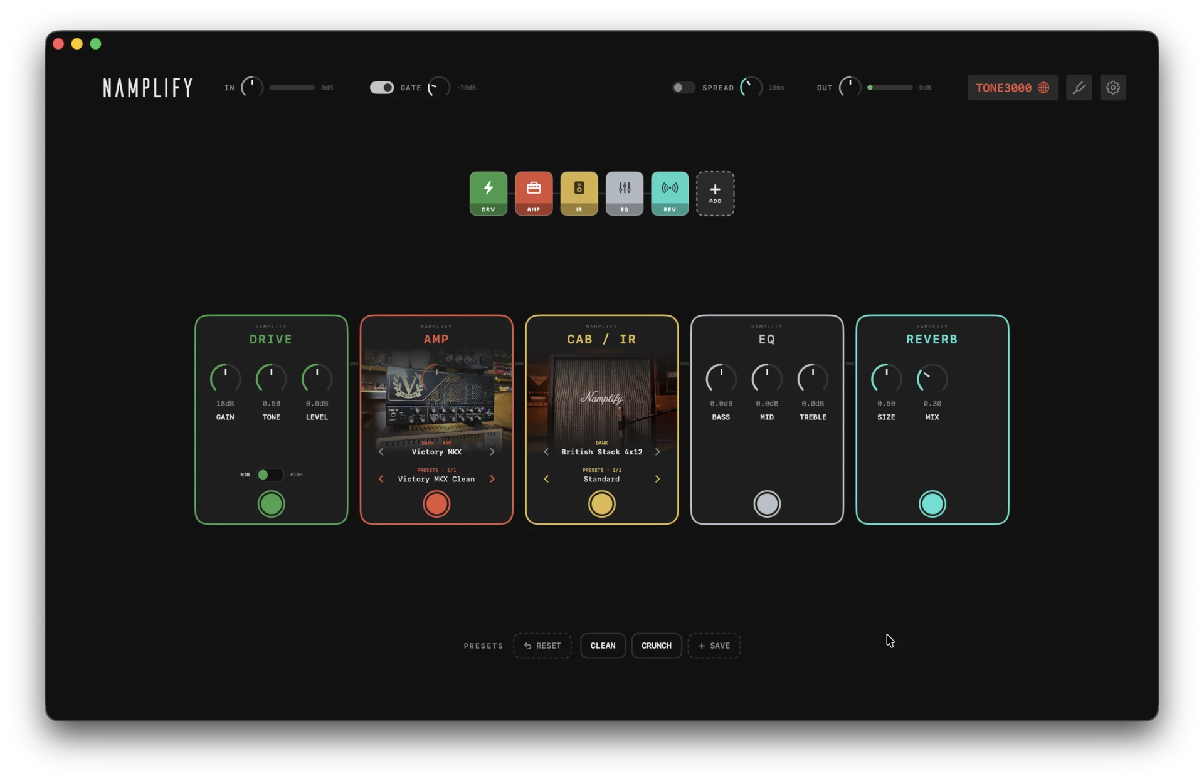Load the CRUNCH preset

657,646
